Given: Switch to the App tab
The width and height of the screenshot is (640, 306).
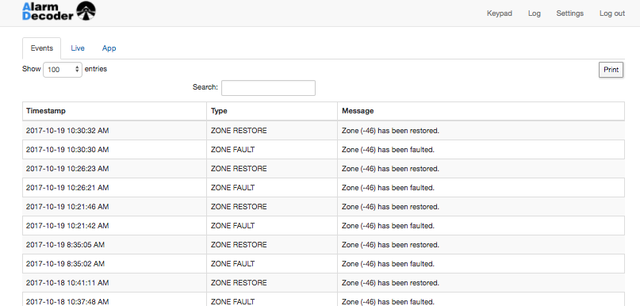Looking at the screenshot, I should pyautogui.click(x=109, y=48).
